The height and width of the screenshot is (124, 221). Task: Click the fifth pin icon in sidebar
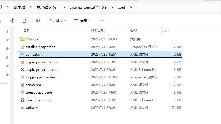7,66
